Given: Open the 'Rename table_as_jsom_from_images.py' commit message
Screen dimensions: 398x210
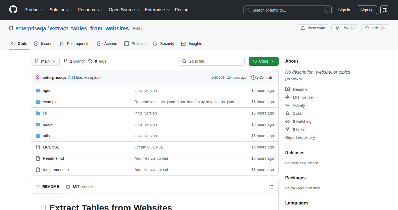Looking at the screenshot, I should pos(187,102).
